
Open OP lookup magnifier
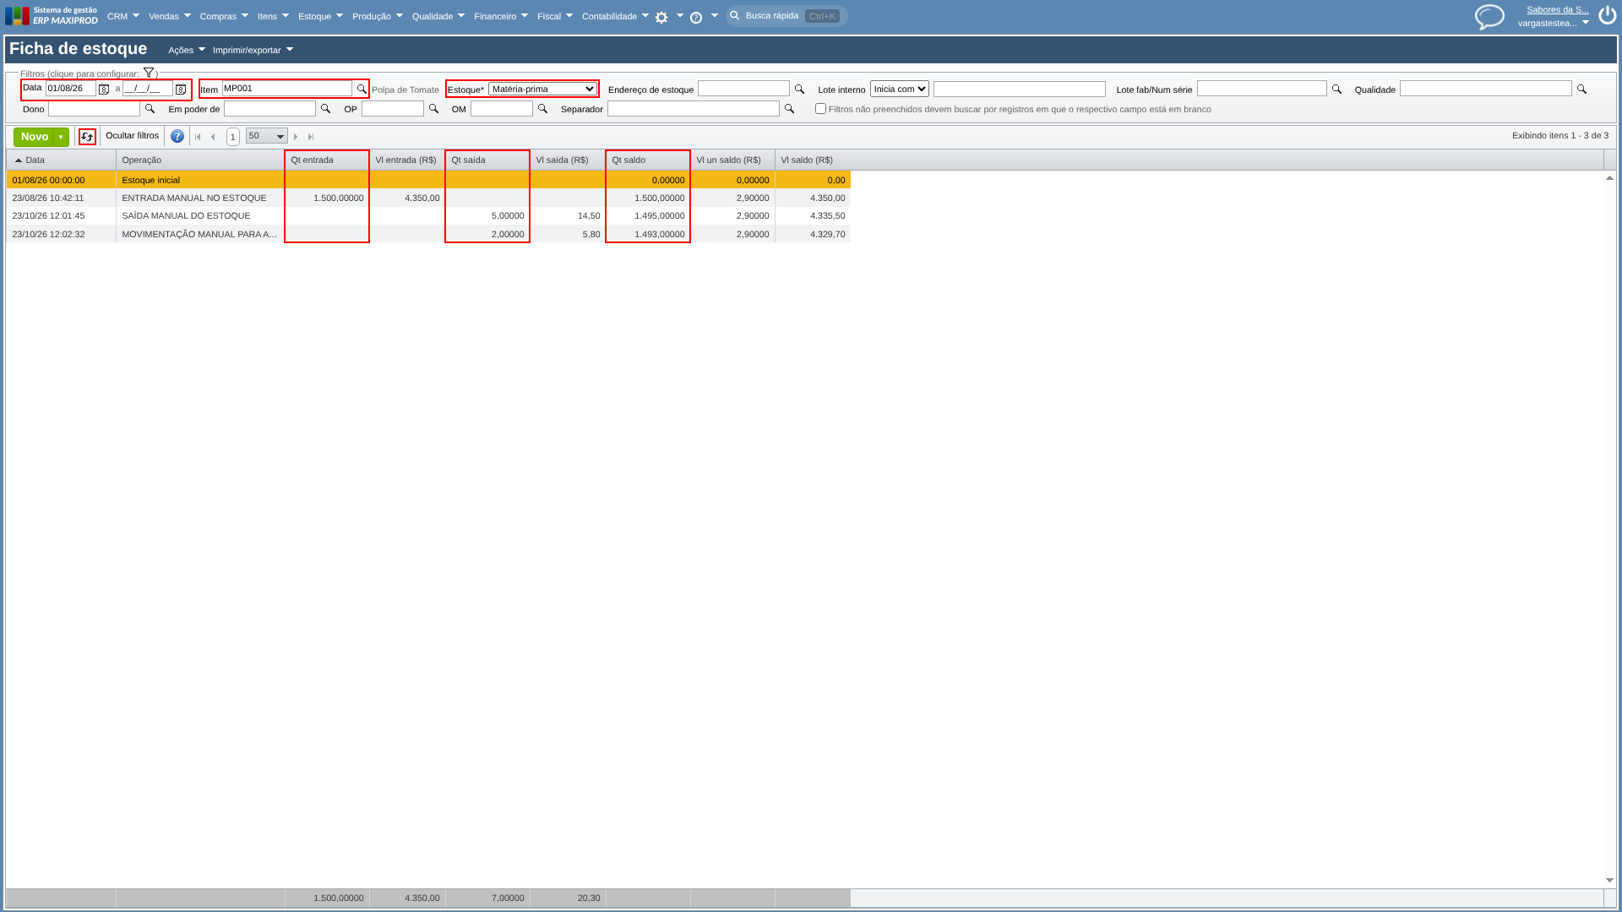(x=433, y=109)
